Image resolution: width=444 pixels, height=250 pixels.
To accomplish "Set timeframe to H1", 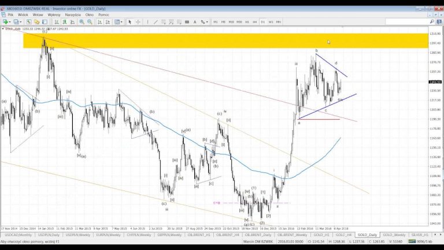I will (x=247, y=22).
